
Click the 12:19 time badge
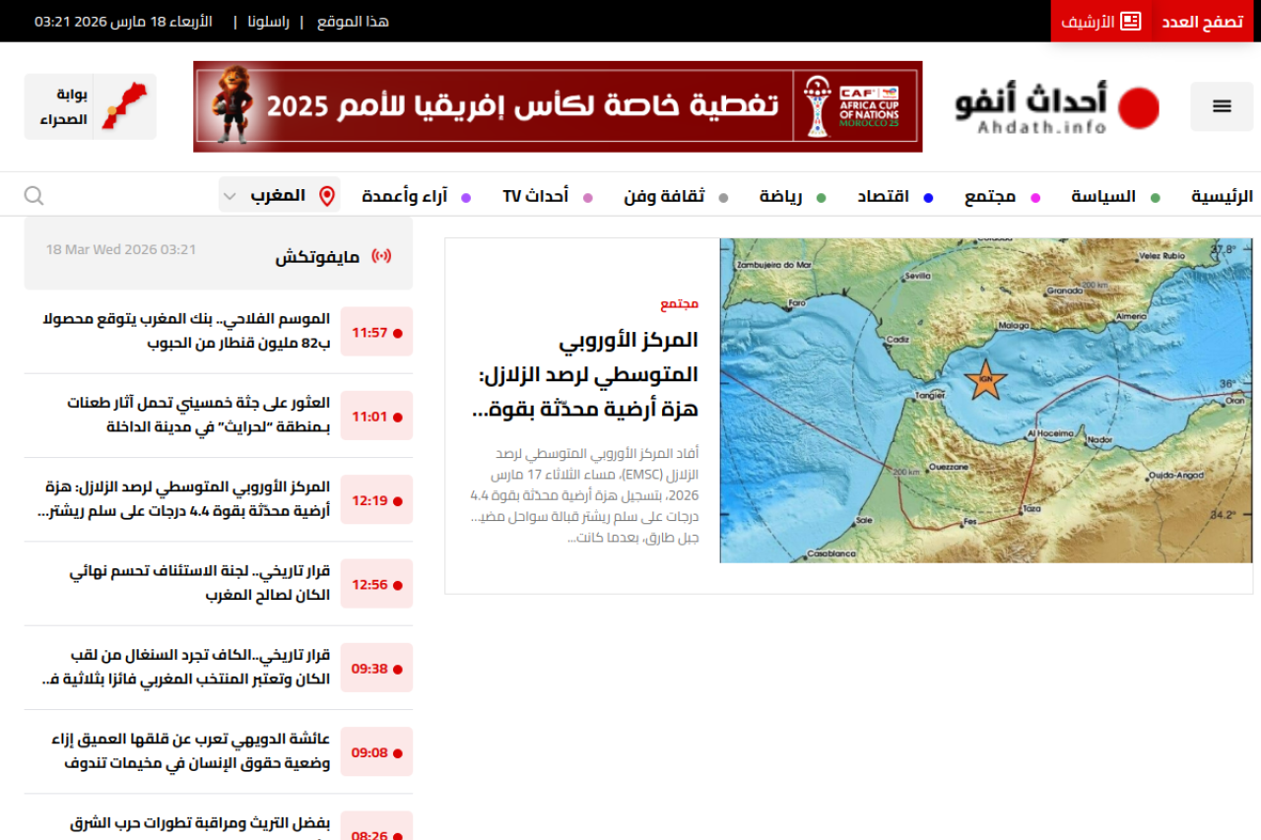pyautogui.click(x=376, y=500)
